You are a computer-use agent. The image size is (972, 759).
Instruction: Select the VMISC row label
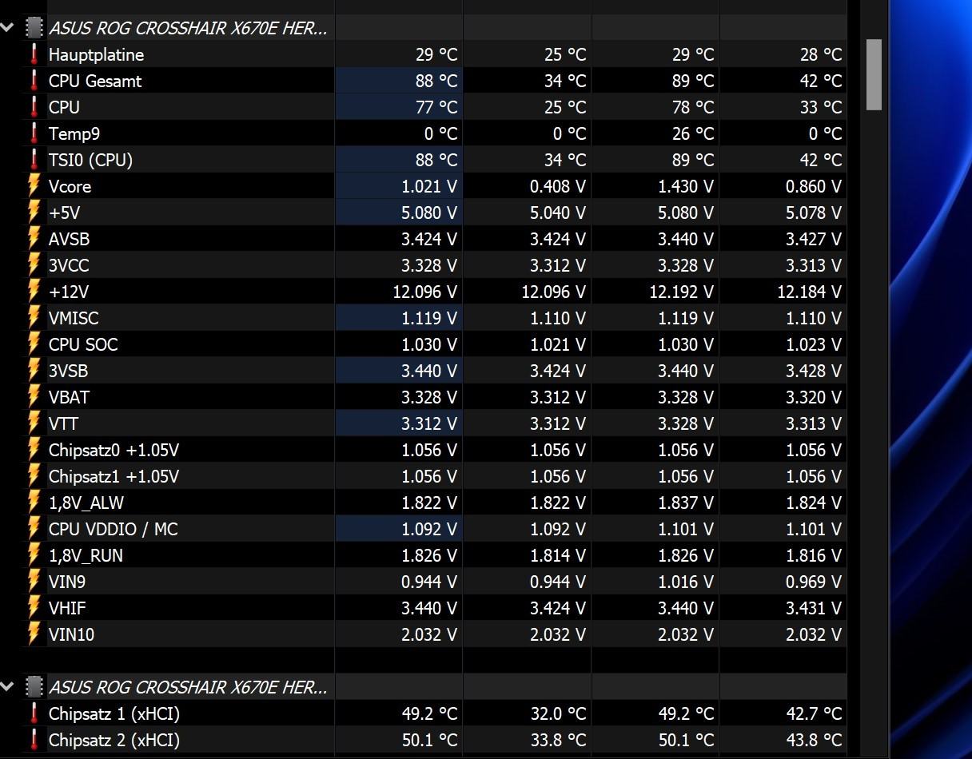[74, 318]
